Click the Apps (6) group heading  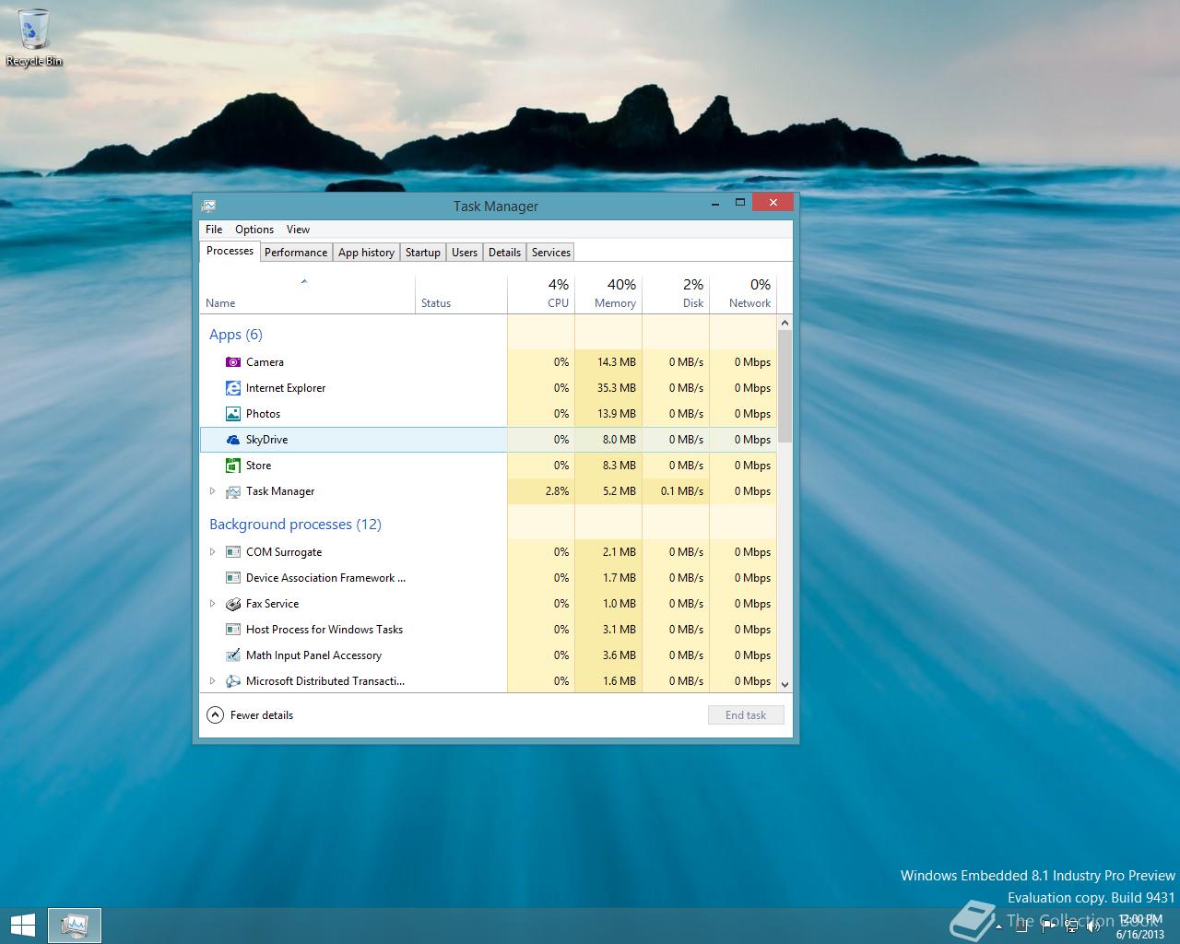236,335
